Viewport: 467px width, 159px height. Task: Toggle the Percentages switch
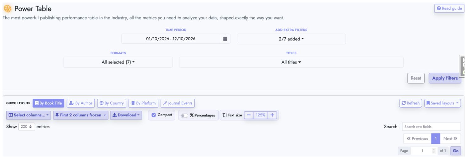[x=184, y=116]
